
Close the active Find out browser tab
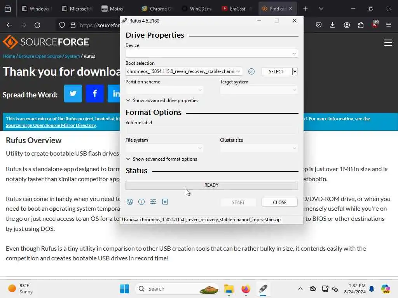pos(291,9)
